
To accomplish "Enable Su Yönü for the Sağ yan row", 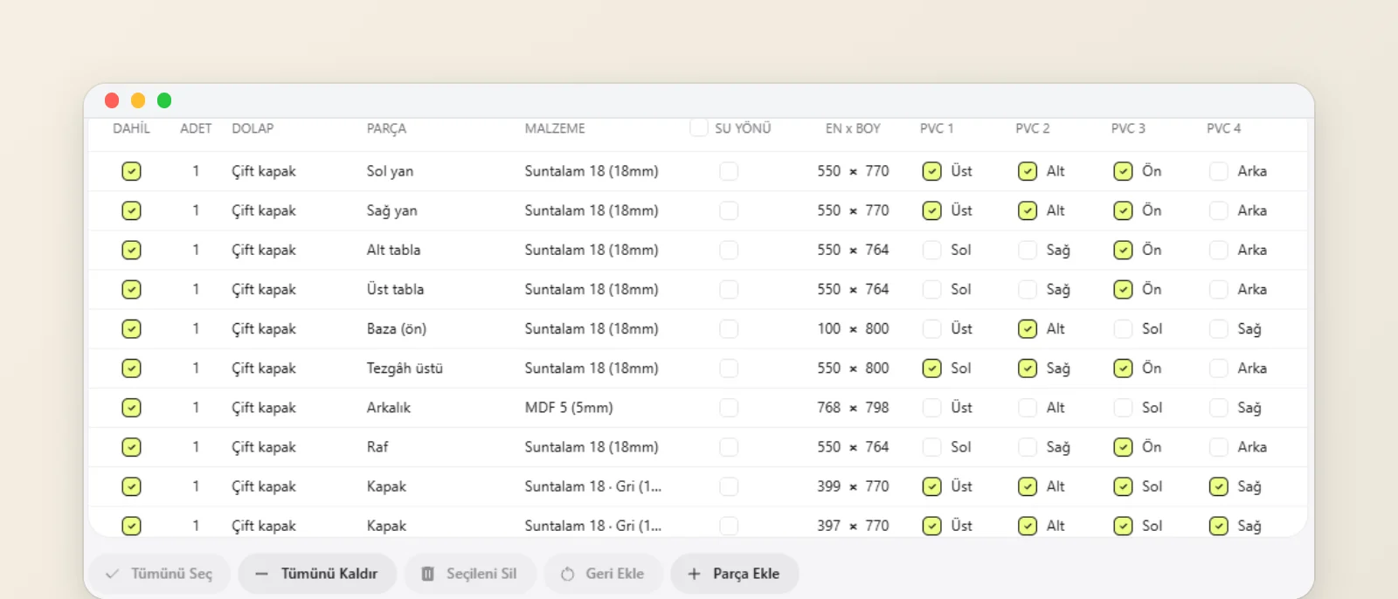I will (729, 210).
